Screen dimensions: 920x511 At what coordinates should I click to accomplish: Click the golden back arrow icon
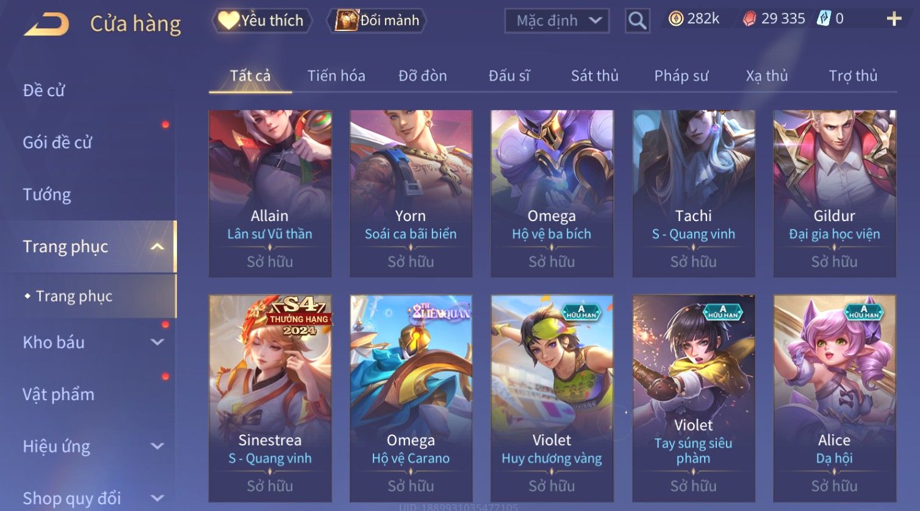[46, 24]
